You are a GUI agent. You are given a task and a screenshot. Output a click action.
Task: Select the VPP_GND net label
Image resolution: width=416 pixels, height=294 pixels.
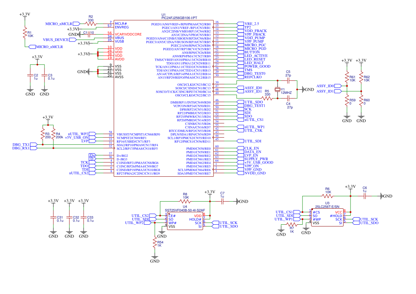coord(249,170)
